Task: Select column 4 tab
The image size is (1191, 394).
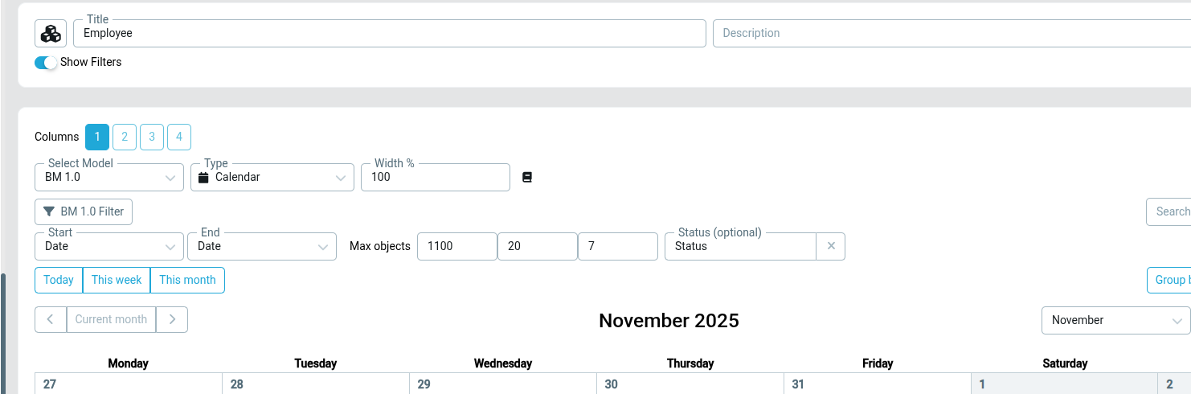Action: click(179, 137)
